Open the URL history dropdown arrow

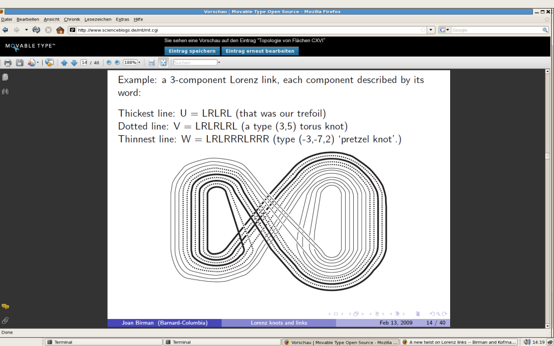[x=431, y=30]
